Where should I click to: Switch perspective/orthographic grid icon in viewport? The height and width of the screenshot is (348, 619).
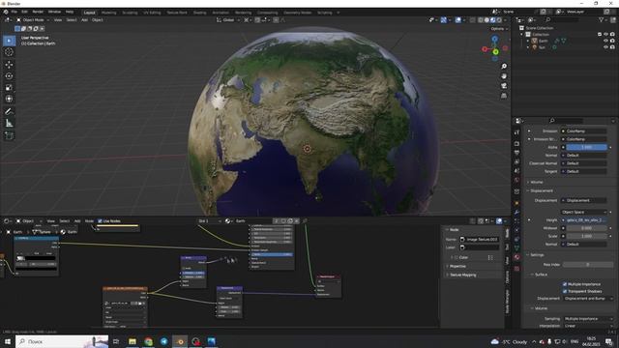click(x=504, y=96)
